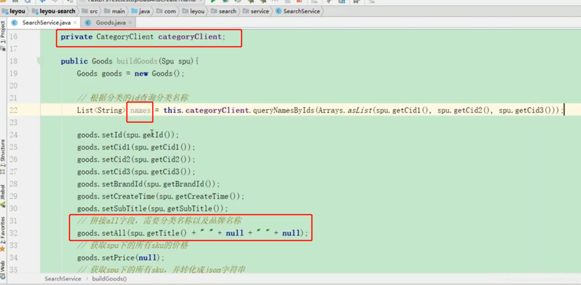Click the comment on line 31
This screenshot has width=581, height=285.
[x=159, y=221]
